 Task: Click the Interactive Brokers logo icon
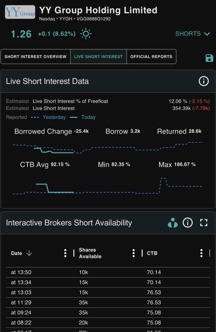click(173, 223)
